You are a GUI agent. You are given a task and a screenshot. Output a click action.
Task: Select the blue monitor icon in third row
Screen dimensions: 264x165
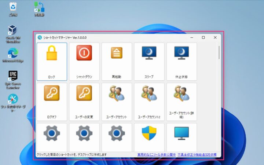(x=181, y=133)
